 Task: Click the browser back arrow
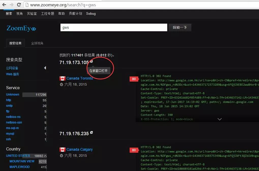coord(4,5)
